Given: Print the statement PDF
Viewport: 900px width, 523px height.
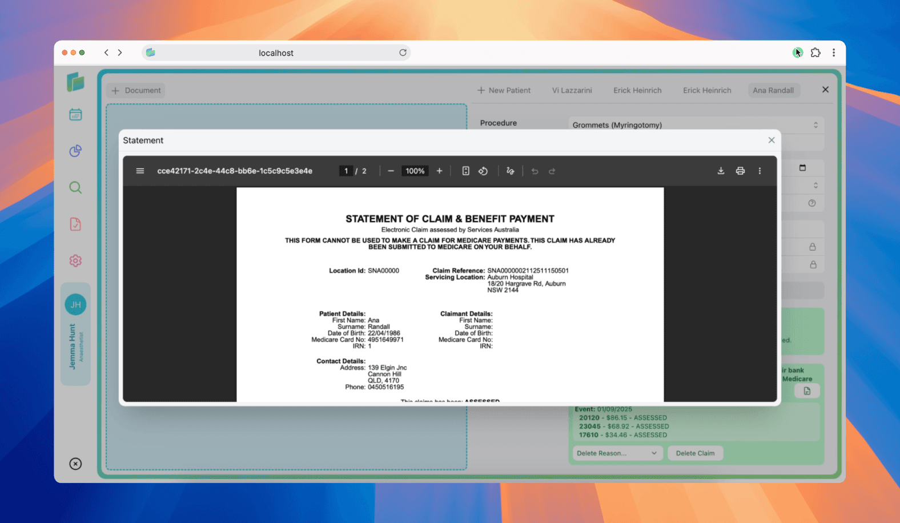Looking at the screenshot, I should (x=740, y=171).
